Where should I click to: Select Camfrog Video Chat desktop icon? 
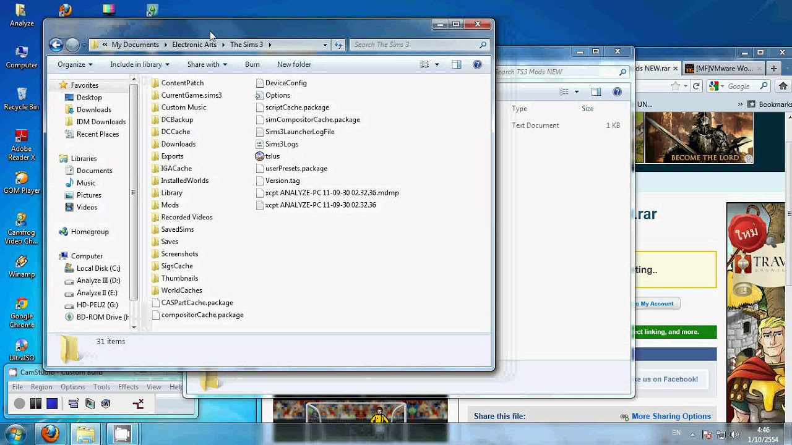coord(22,229)
